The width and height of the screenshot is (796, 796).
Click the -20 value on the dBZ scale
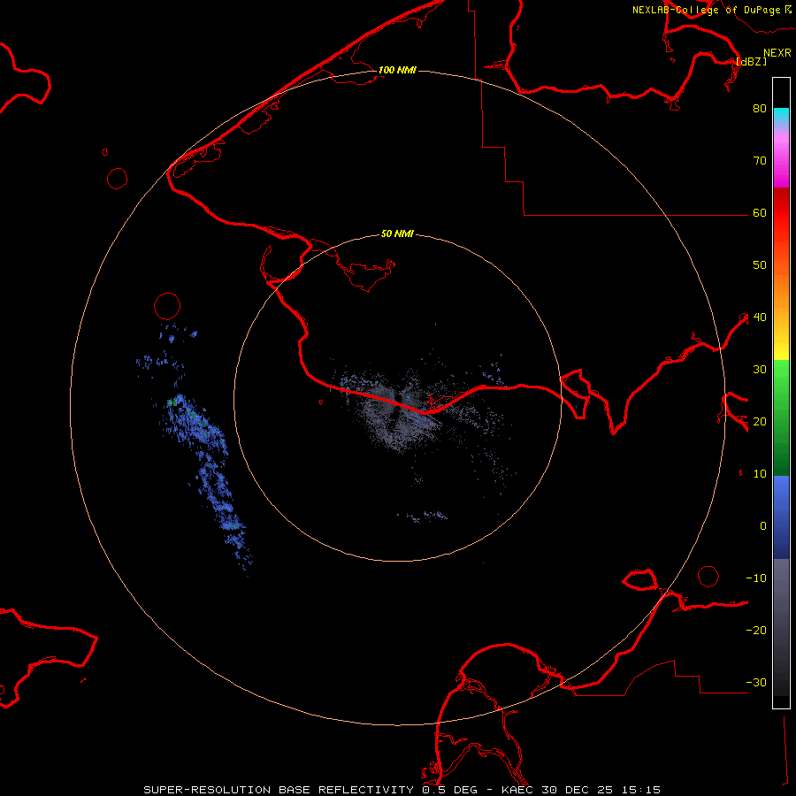click(756, 631)
